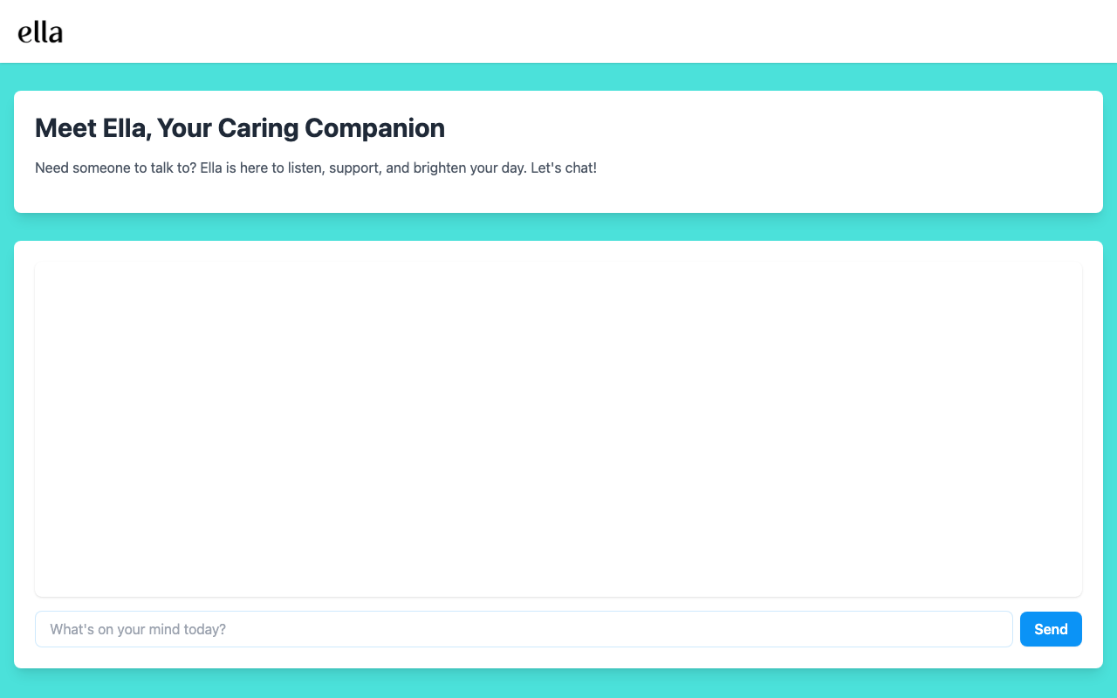The width and height of the screenshot is (1117, 698).
Task: Click the word "listen" in the description
Action: pyautogui.click(x=304, y=168)
